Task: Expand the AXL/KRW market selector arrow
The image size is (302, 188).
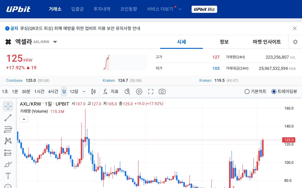Action: [55, 42]
